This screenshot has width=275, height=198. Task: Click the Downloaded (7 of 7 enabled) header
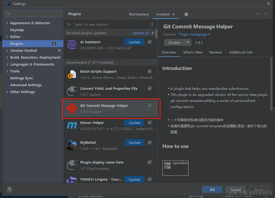coord(110,63)
